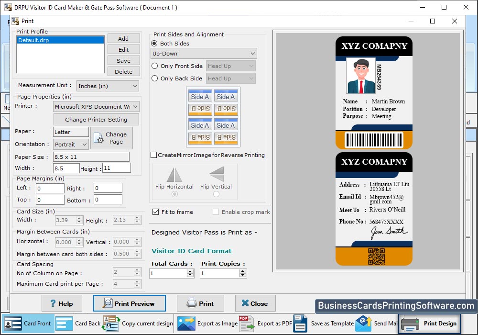Image resolution: width=478 pixels, height=335 pixels.
Task: Click the Edit profile button
Action: 123,49
